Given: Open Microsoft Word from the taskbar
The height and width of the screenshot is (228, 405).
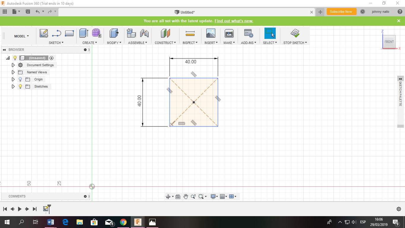Looking at the screenshot, I should click(51, 222).
